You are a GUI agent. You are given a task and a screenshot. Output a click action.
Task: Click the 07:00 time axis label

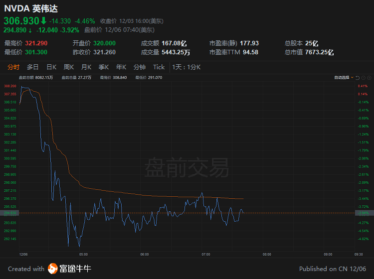(206, 255)
